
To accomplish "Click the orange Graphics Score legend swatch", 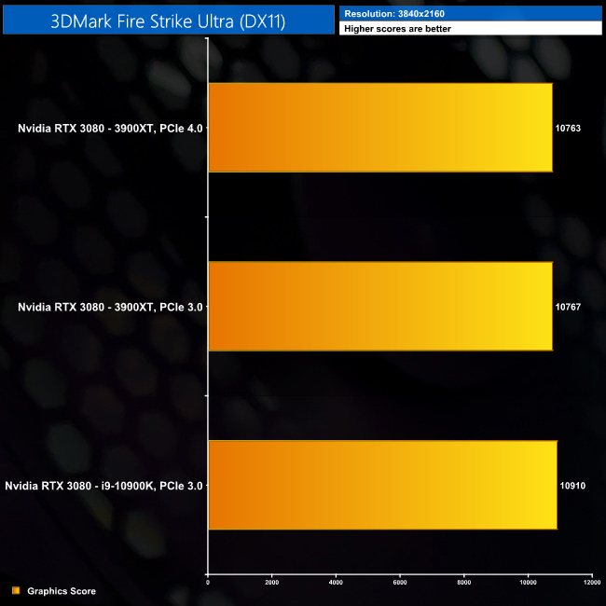I will click(16, 590).
